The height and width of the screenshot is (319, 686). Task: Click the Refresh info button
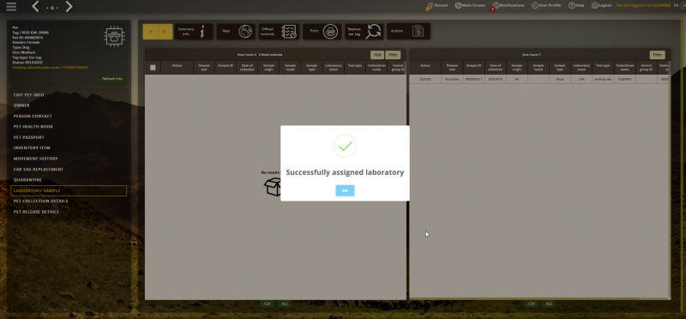click(x=112, y=79)
